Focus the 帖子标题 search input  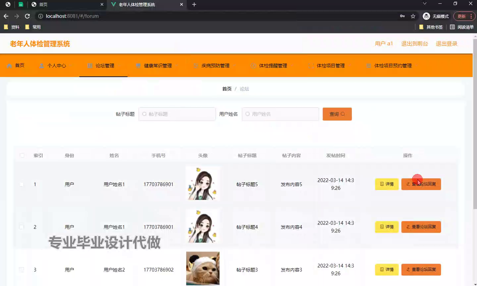point(177,114)
